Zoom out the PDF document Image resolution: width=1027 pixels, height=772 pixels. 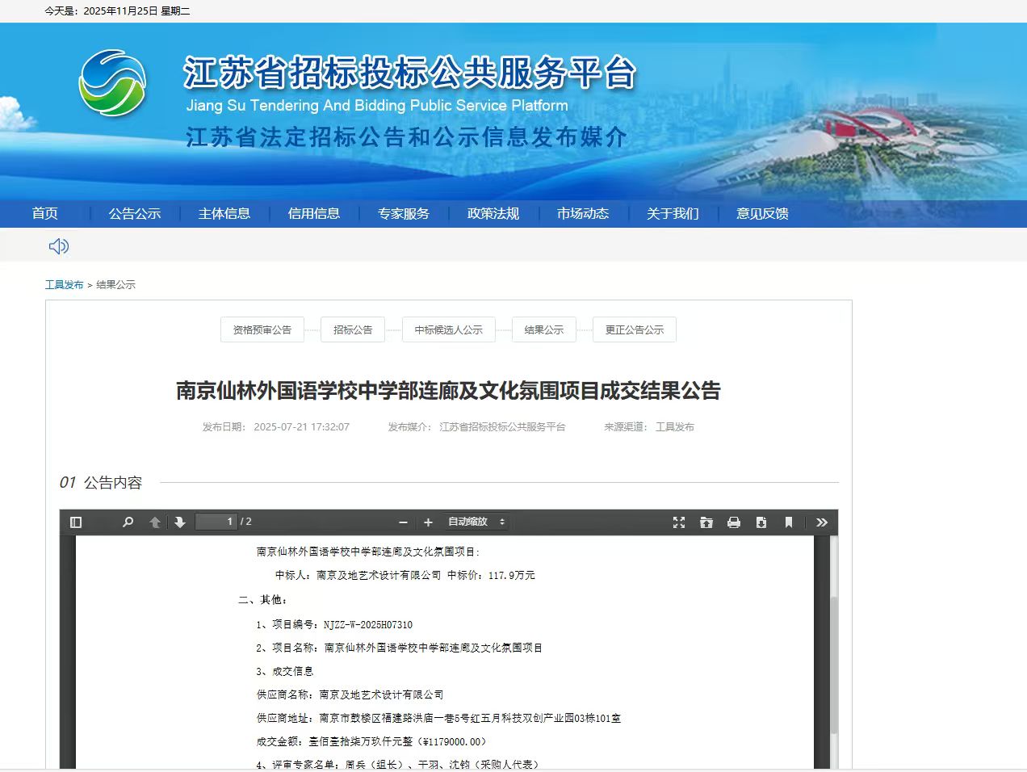coord(403,522)
